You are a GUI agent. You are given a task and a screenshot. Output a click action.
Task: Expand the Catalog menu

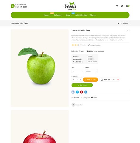[58, 15]
